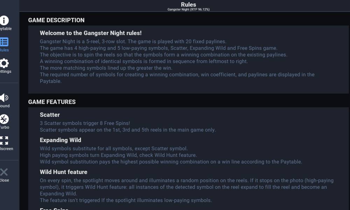This screenshot has height=210, width=350.
Task: Click the Wild Hunt feature subheading
Action: tap(64, 172)
